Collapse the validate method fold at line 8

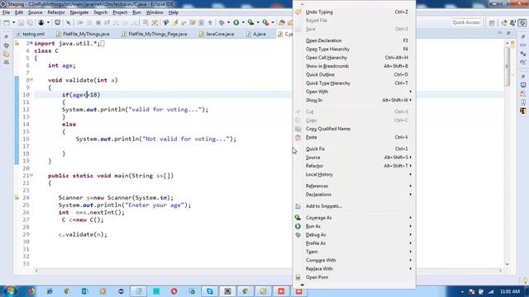coord(31,79)
